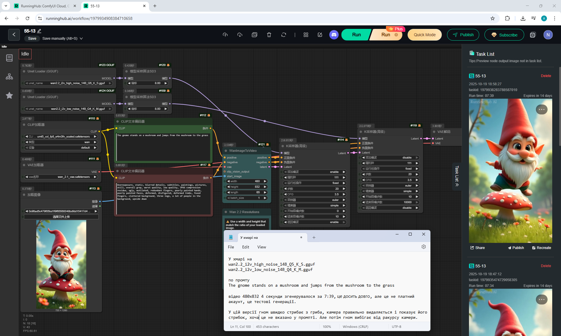Viewport: 561px width, 336px height.
Task: Open favorites star in left sidebar
Action: click(x=9, y=95)
